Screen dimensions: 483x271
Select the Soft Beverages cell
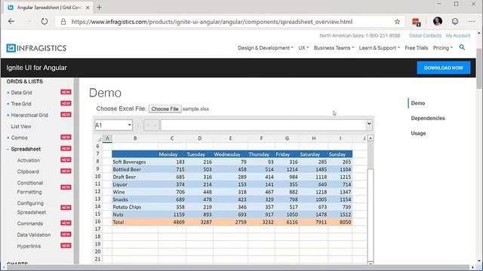(x=135, y=162)
